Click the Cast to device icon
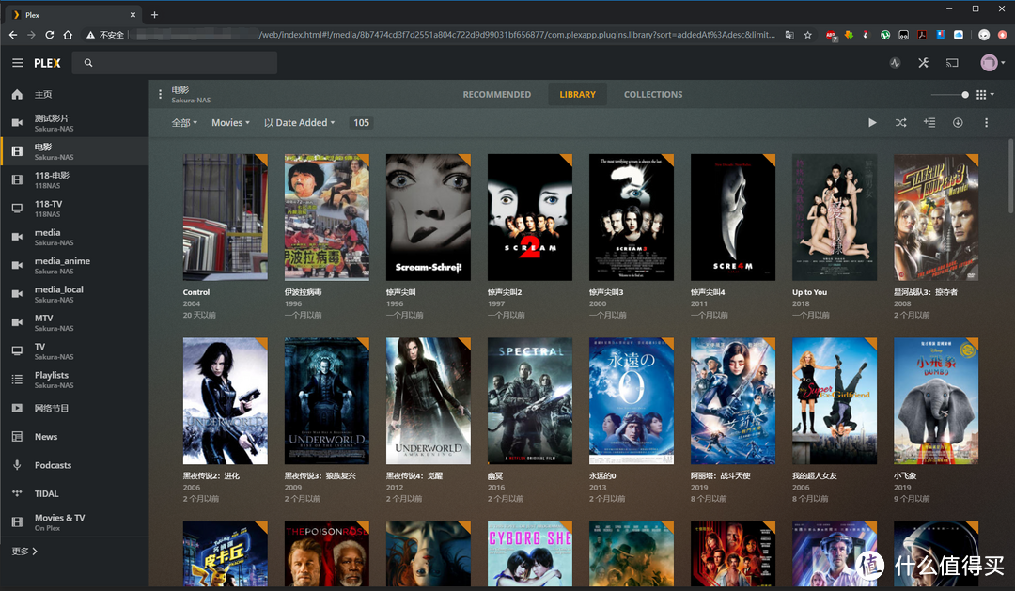Viewport: 1015px width, 591px height. point(952,63)
